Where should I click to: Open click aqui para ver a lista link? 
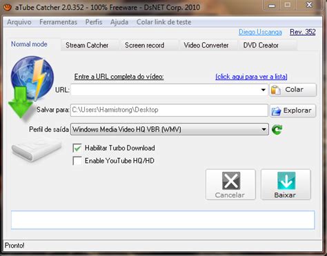(x=251, y=77)
